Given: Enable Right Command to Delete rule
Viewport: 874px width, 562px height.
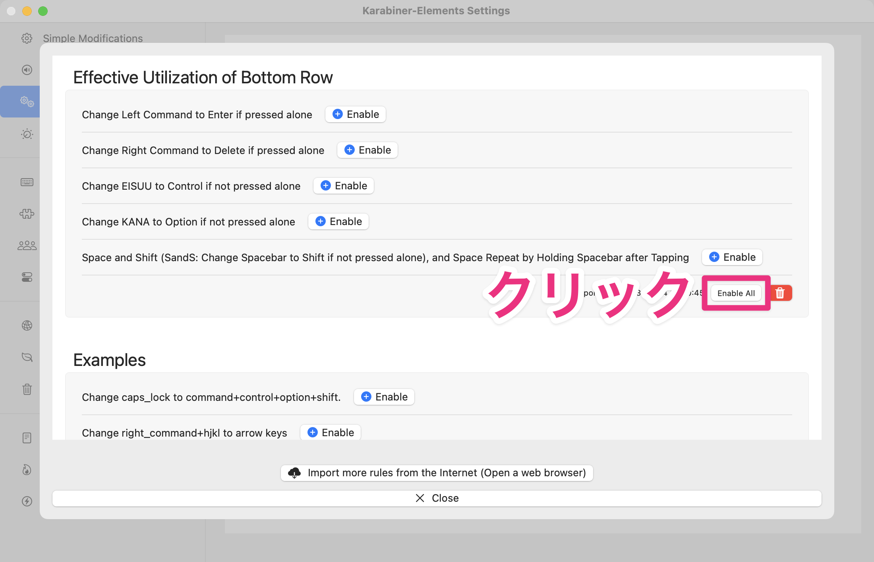Looking at the screenshot, I should [367, 150].
